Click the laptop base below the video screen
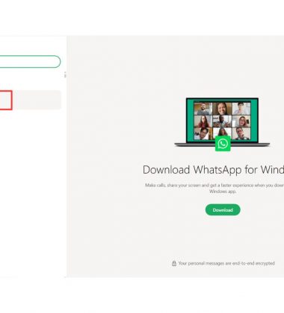This screenshot has width=284, height=313. [x=222, y=145]
